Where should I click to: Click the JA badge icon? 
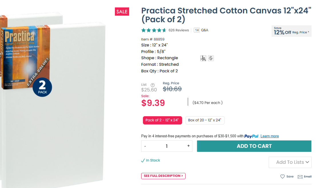(203, 58)
